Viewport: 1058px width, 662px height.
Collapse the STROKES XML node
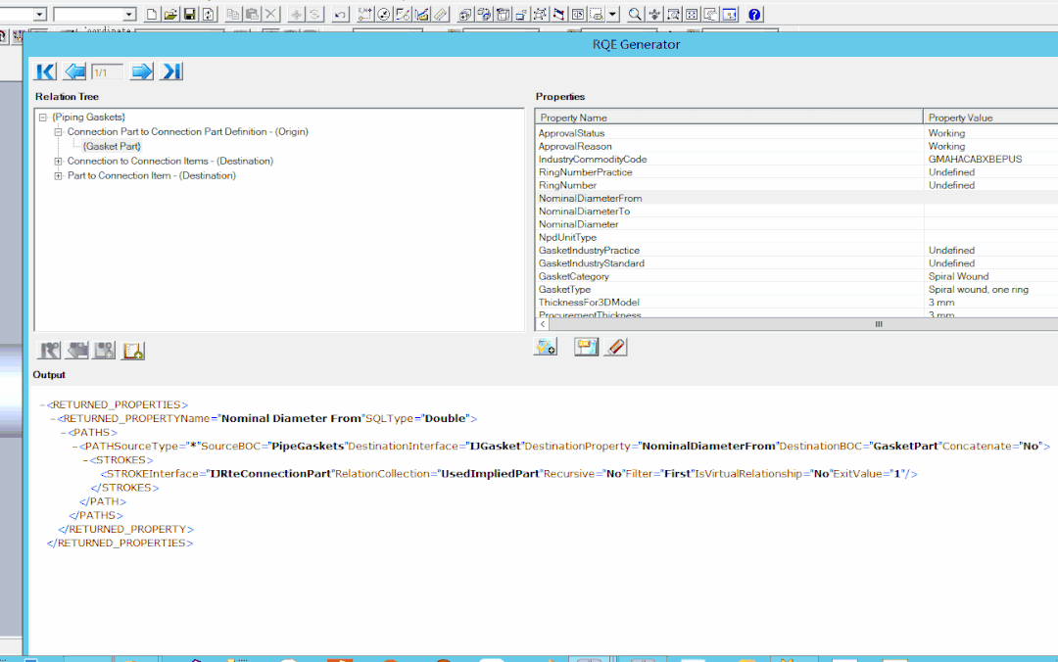point(85,460)
